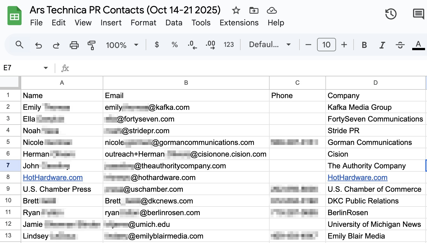Toggle italic formatting
Image resolution: width=427 pixels, height=243 pixels.
tap(382, 45)
